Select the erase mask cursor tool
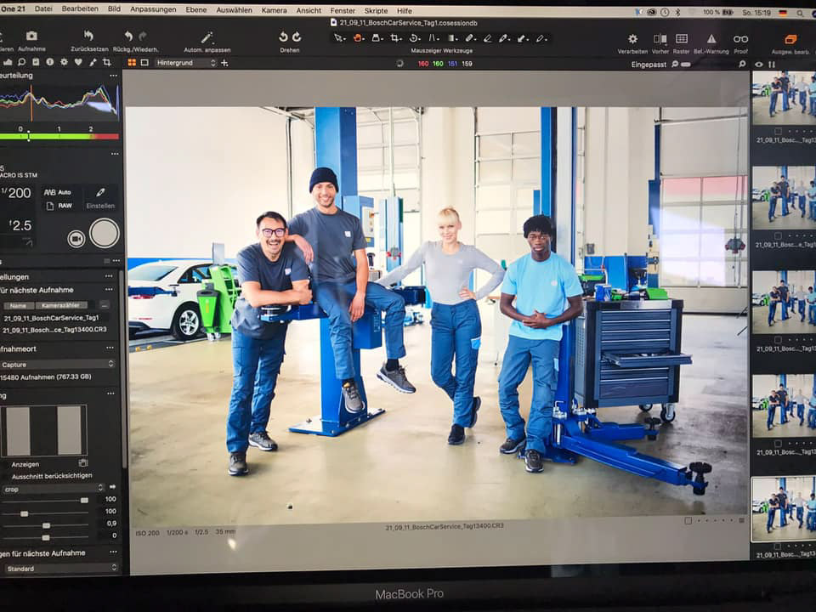The width and height of the screenshot is (816, 612). point(488,38)
